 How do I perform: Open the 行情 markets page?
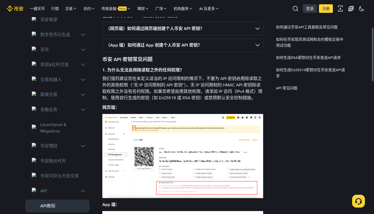55,9
